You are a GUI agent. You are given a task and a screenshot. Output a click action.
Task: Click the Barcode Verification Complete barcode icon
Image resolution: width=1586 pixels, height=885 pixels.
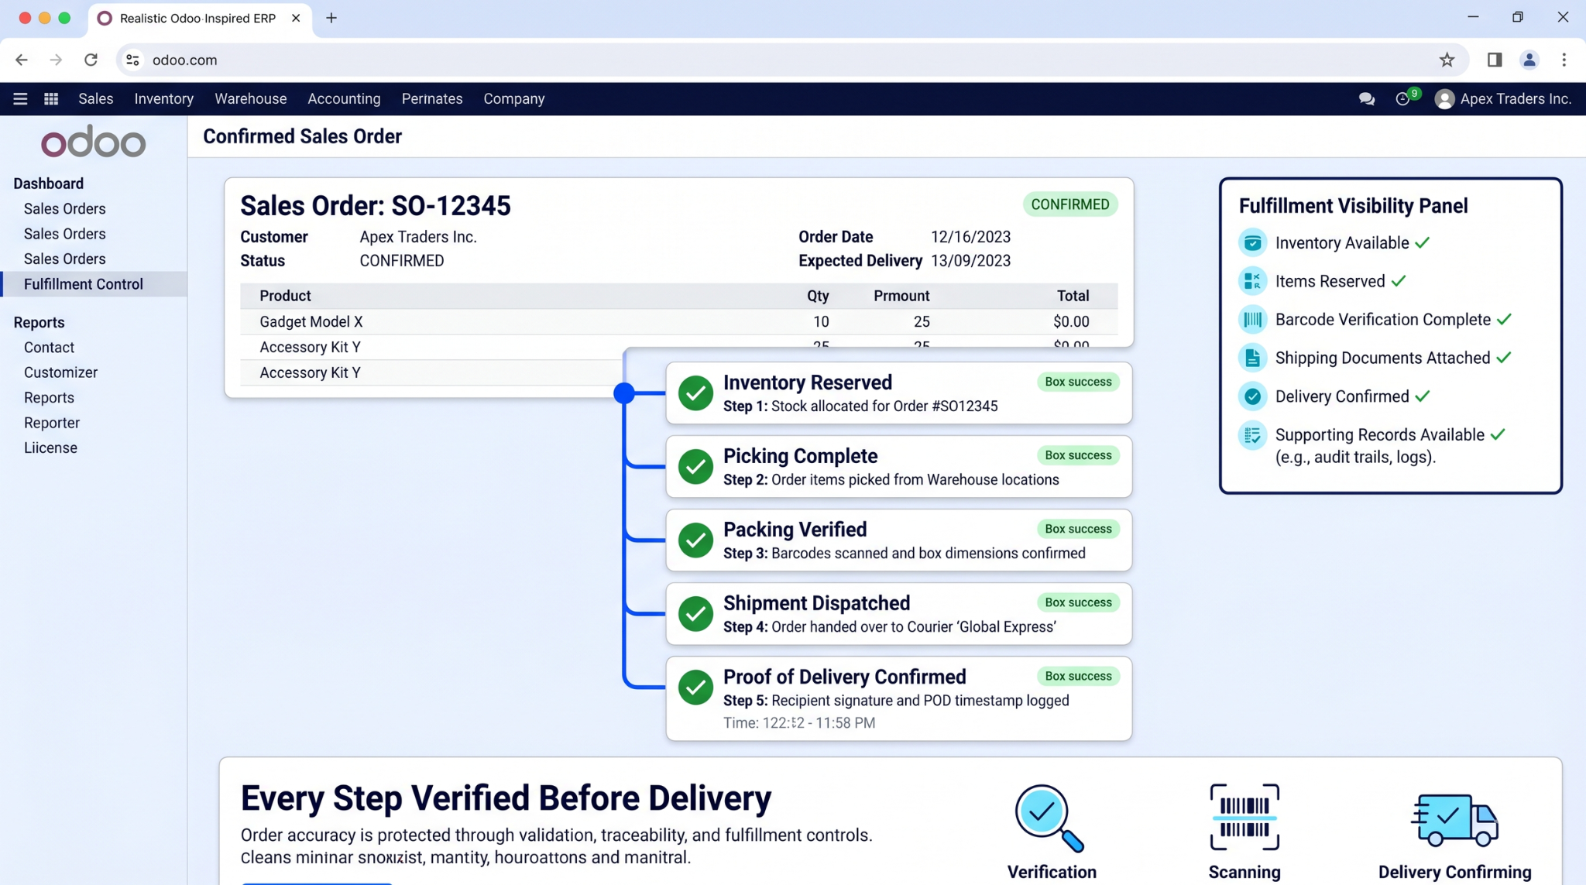tap(1252, 320)
